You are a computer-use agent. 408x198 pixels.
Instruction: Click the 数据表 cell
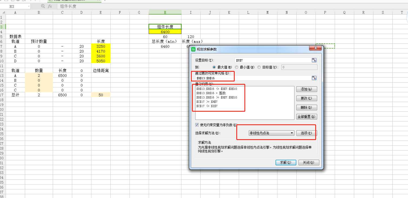15,36
